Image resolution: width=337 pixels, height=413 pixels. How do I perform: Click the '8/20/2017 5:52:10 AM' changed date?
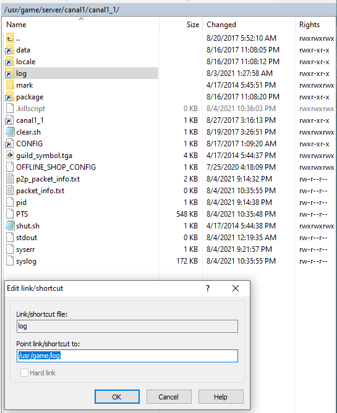[241, 38]
